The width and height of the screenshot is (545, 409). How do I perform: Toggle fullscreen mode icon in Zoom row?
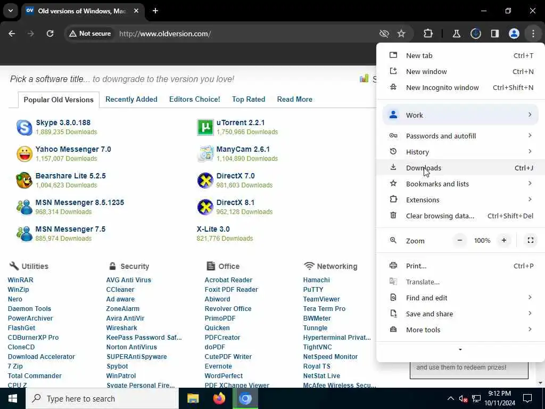click(x=531, y=240)
